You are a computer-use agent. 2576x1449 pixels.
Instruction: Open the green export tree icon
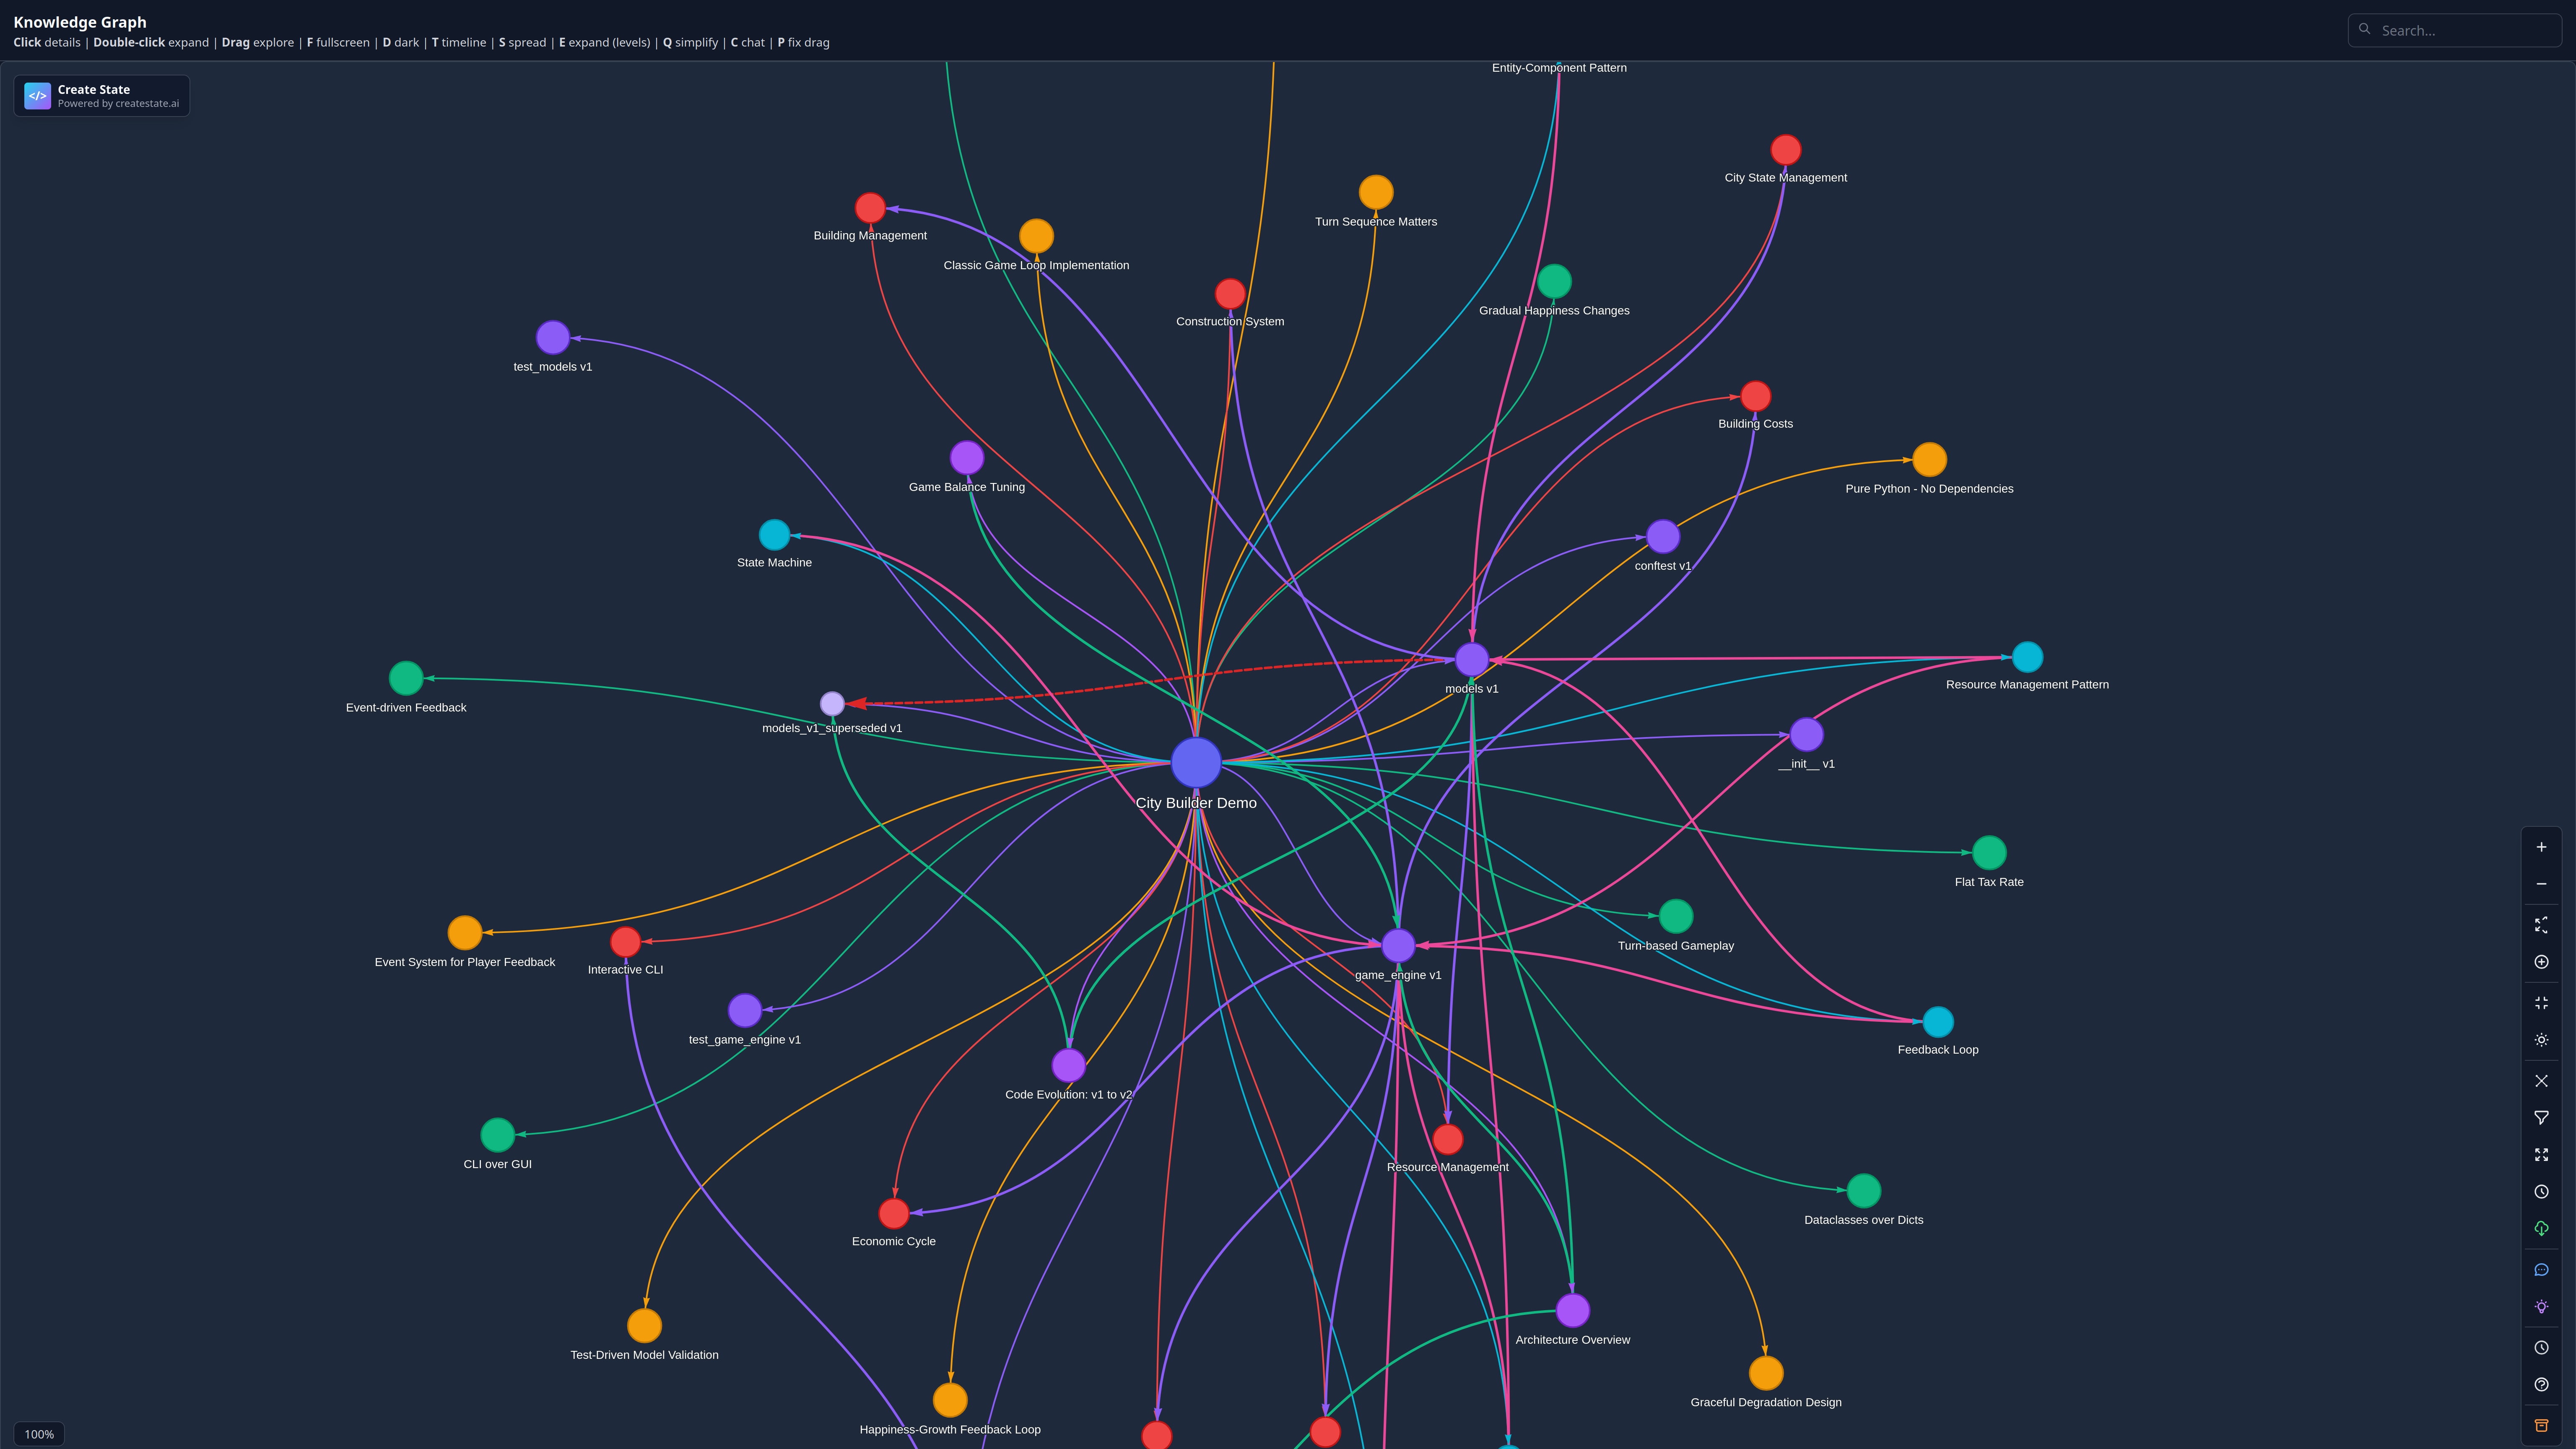tap(2541, 1228)
